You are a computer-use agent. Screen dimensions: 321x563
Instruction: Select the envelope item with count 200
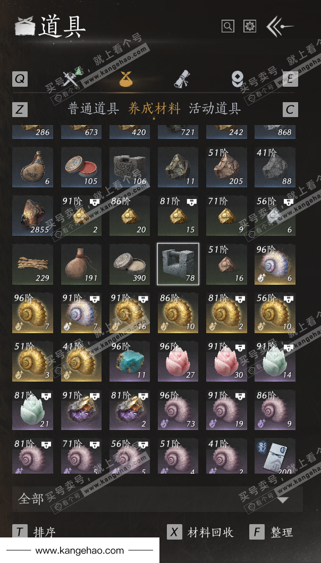tap(275, 456)
